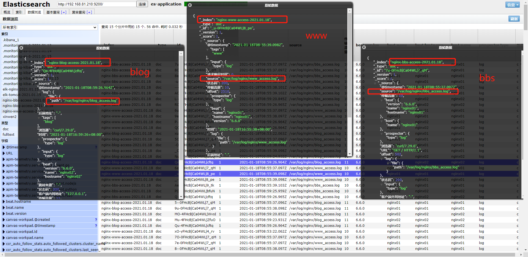Viewport: 528px width, 257px height.
Task: Expand the ccr_auto_follow_stats last_seen field
Action: 4,250
